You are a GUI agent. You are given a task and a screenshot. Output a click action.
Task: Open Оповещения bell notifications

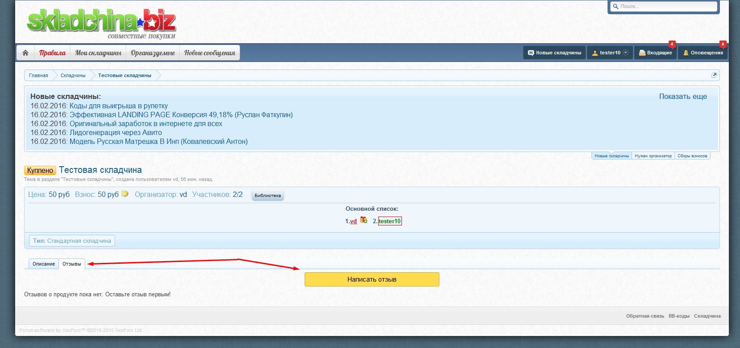(x=703, y=53)
